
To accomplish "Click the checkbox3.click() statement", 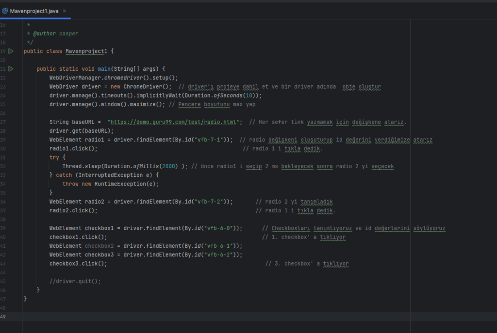I will 78,264.
